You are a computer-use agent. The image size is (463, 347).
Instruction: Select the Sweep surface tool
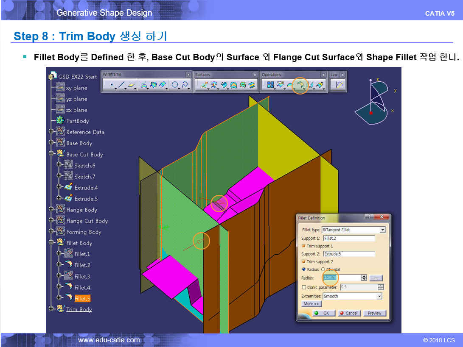click(x=224, y=85)
